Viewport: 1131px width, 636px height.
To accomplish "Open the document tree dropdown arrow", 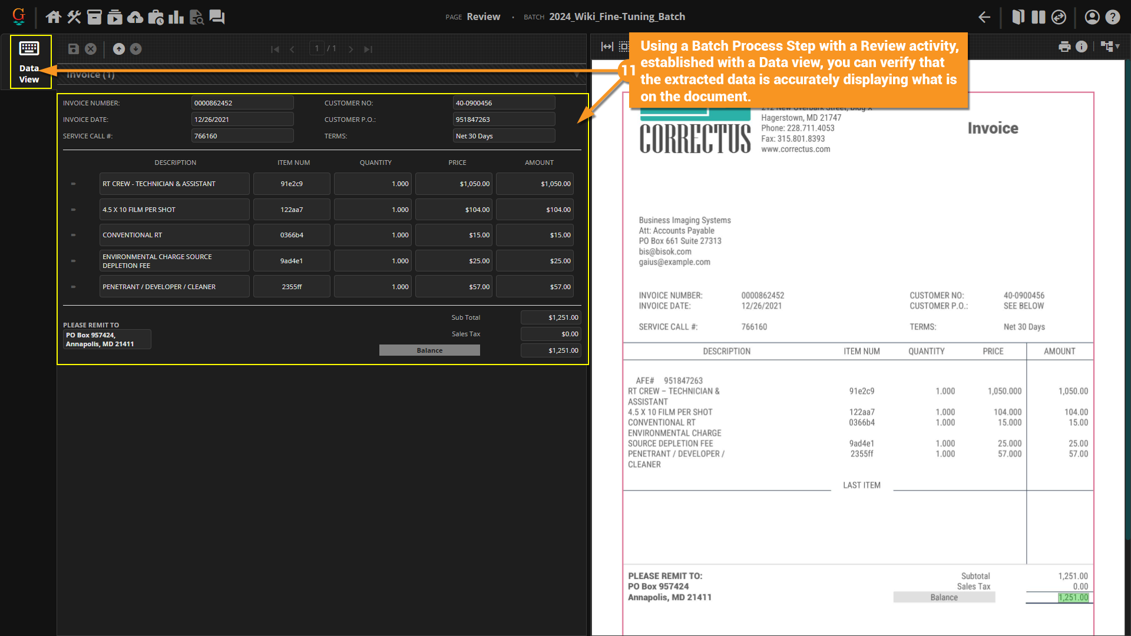I will point(1117,47).
